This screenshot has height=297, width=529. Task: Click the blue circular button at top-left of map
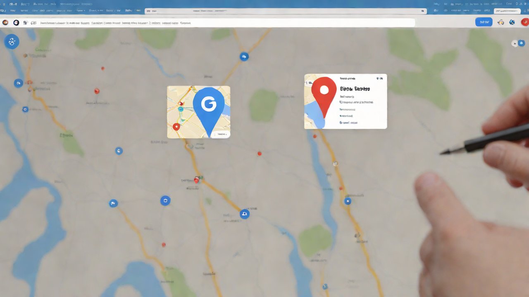[x=12, y=41]
